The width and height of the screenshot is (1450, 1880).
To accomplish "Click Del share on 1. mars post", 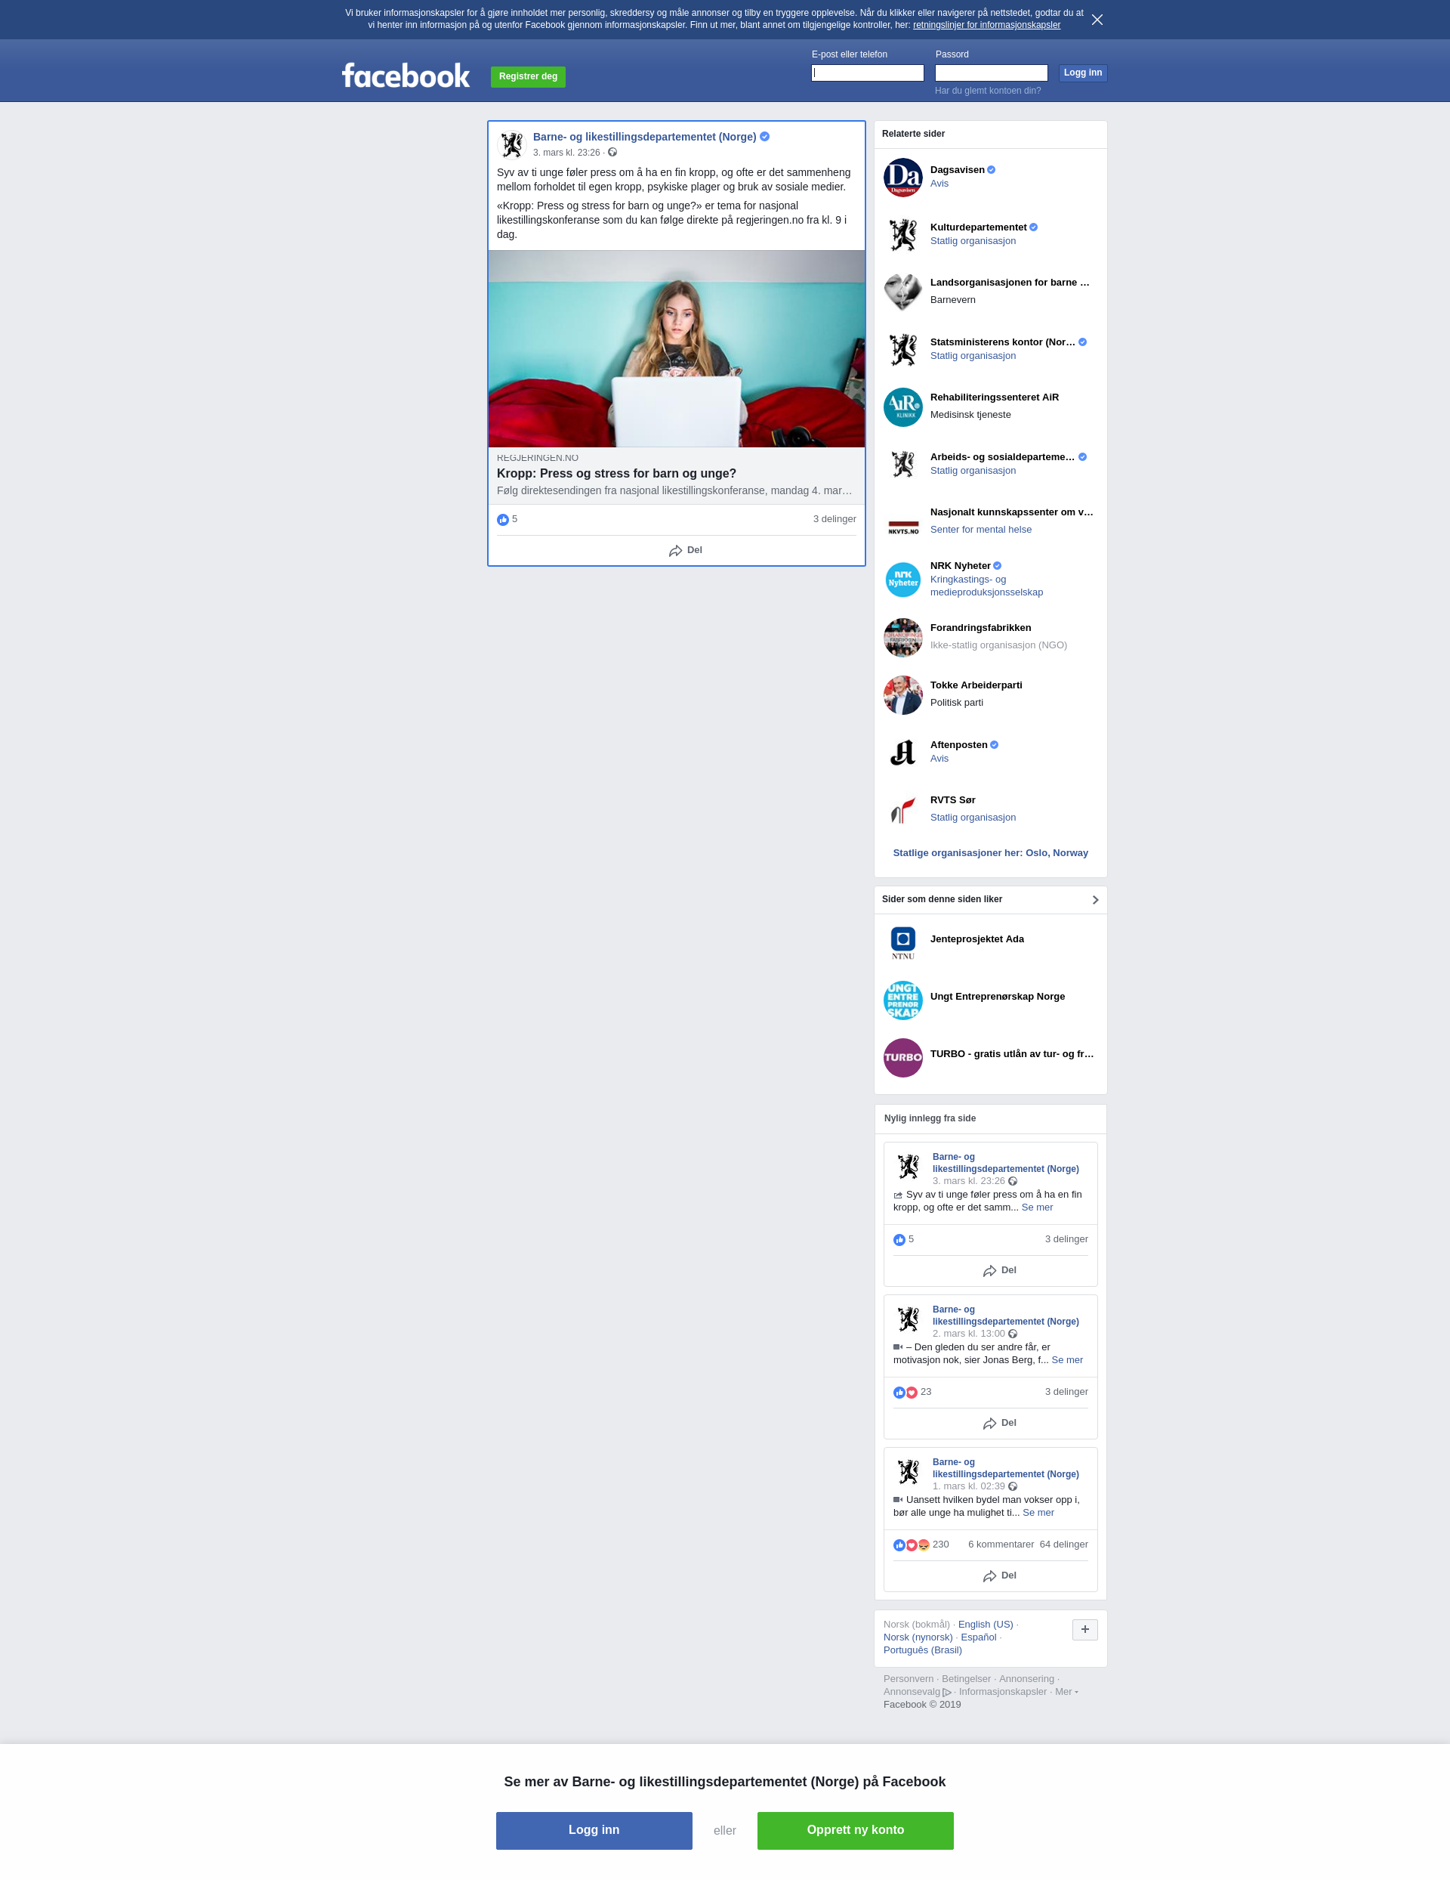I will [999, 1575].
